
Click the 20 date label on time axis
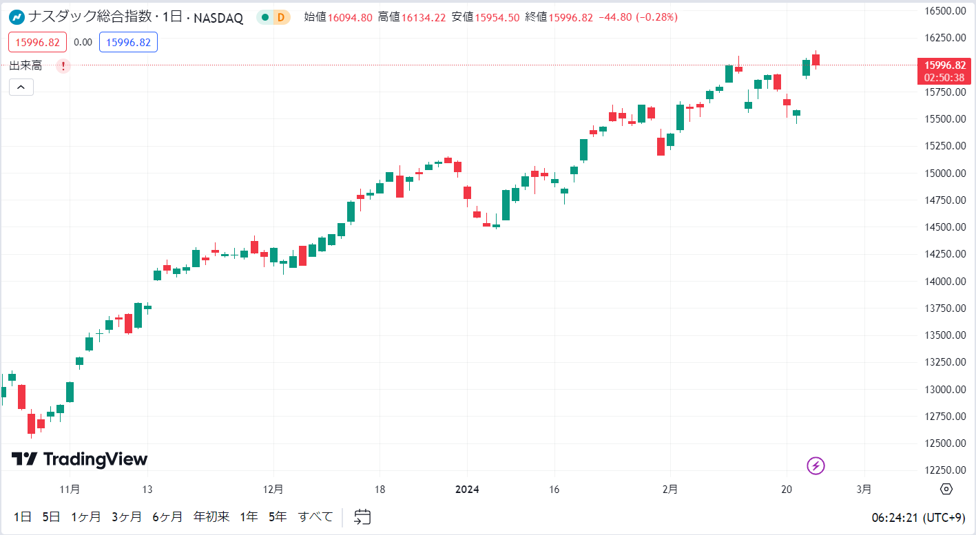tap(787, 490)
